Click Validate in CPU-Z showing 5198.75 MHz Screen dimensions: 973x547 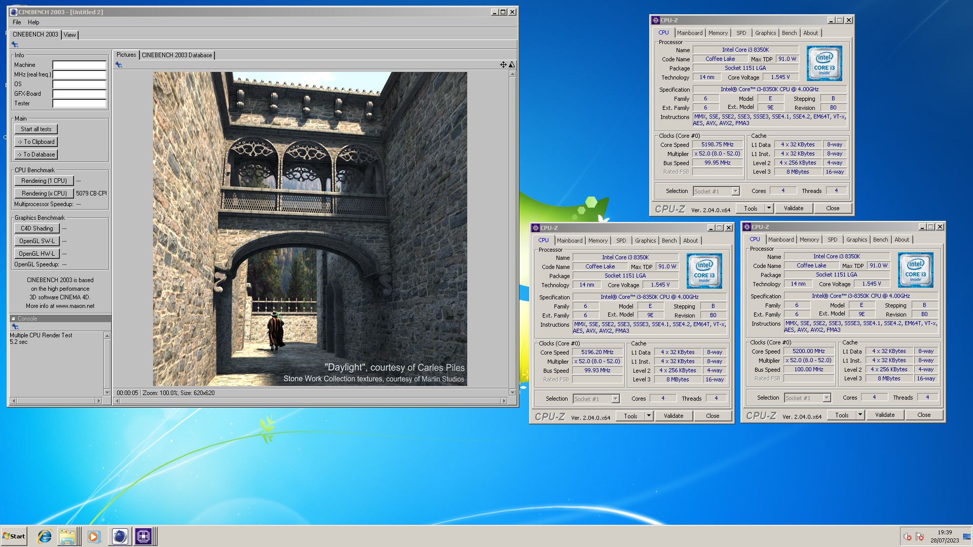(794, 208)
